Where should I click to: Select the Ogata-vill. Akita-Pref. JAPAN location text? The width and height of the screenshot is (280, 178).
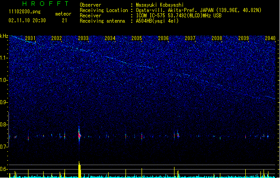199,10
